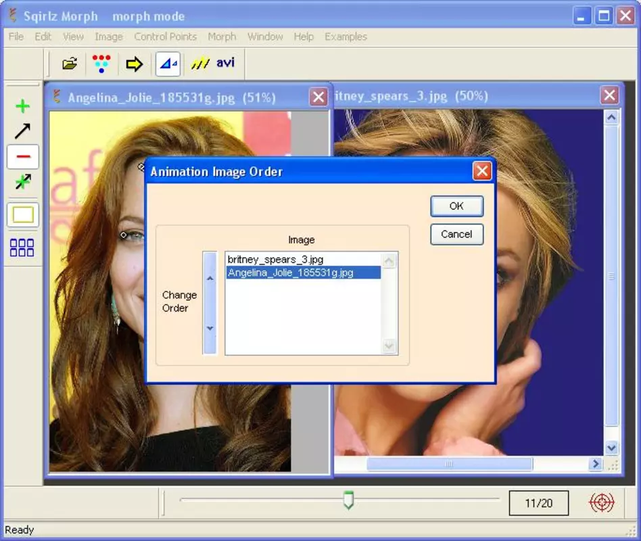This screenshot has width=641, height=541.
Task: Open the Help menu
Action: point(304,37)
